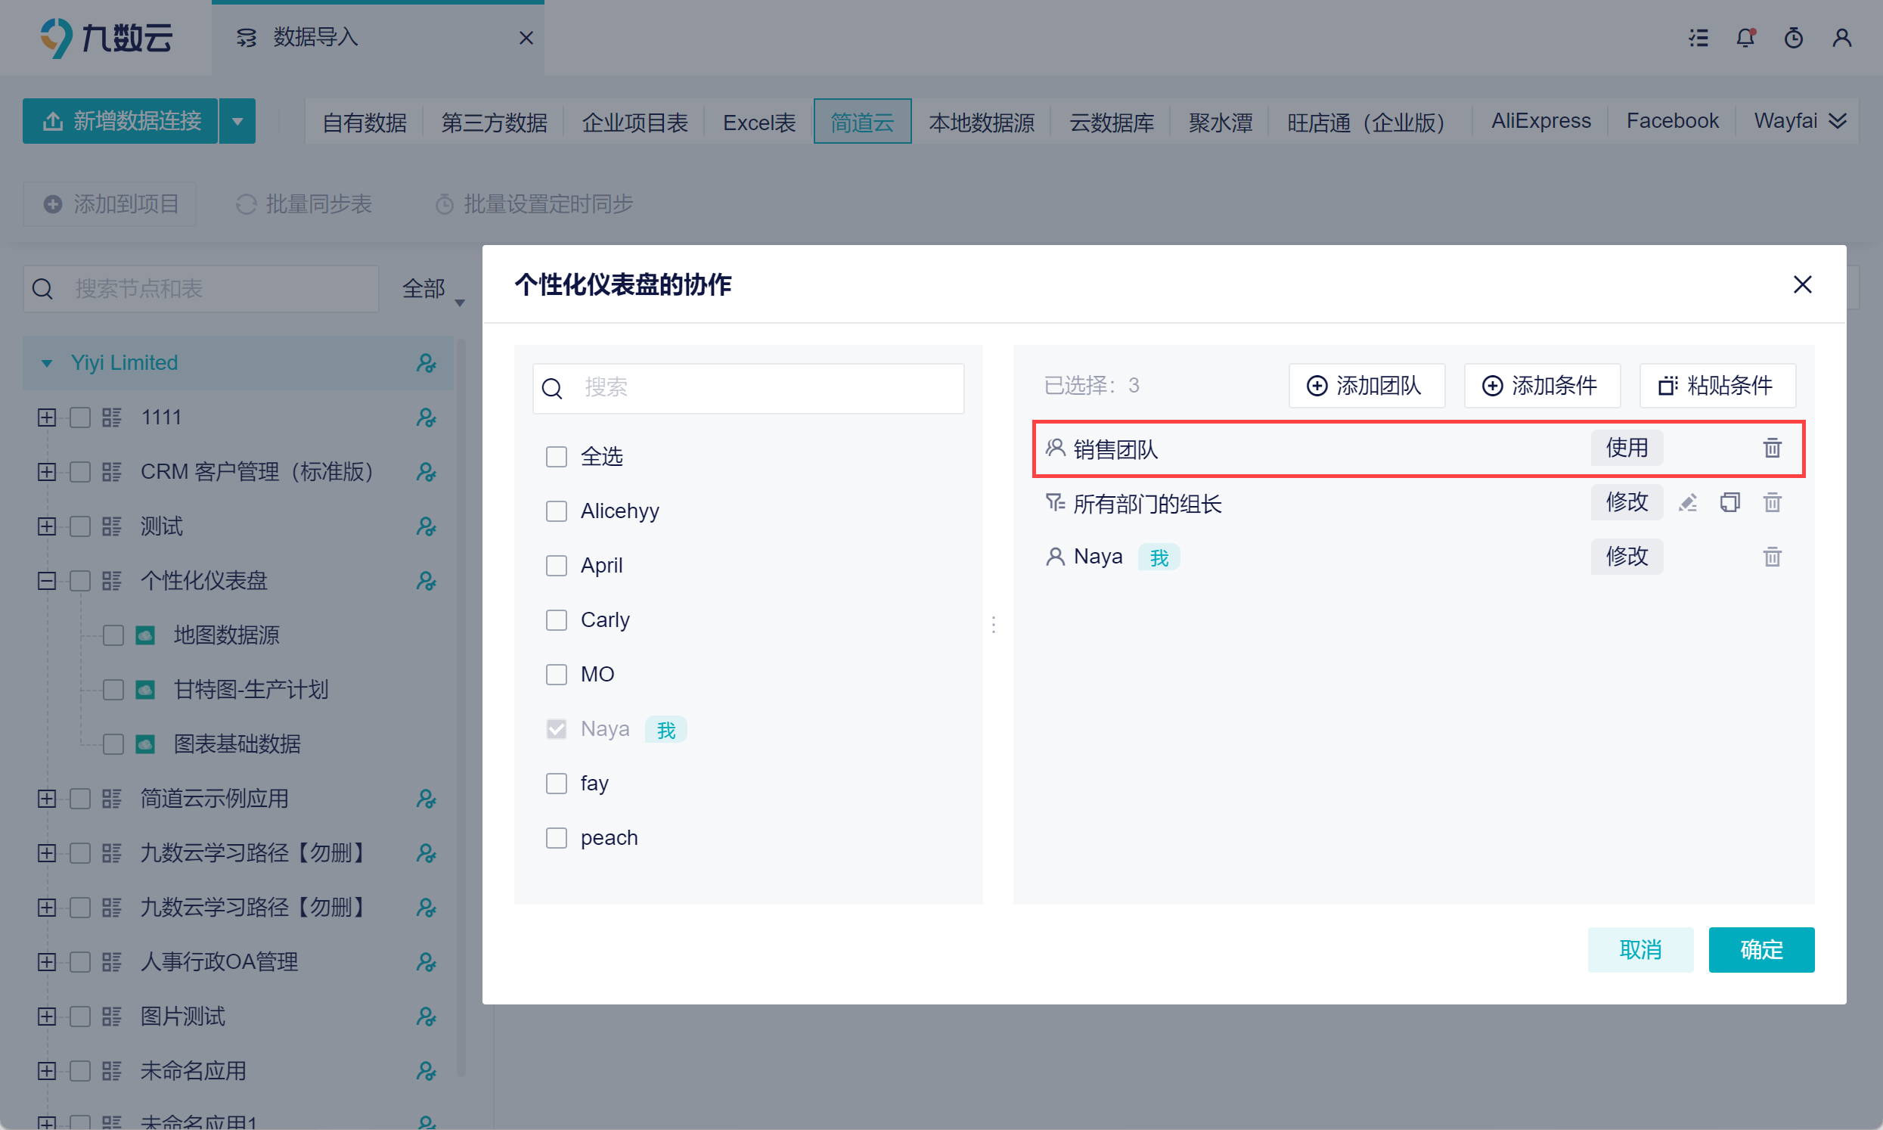1883x1130 pixels.
Task: Switch to the Excel表 tab
Action: click(758, 122)
